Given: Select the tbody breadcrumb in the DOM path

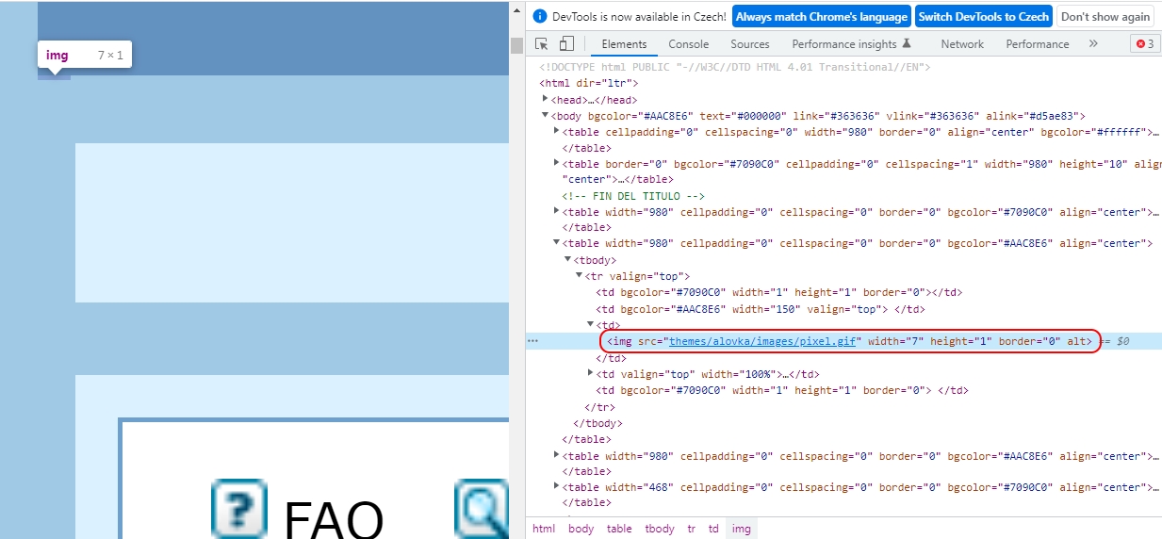Looking at the screenshot, I should pyautogui.click(x=659, y=529).
